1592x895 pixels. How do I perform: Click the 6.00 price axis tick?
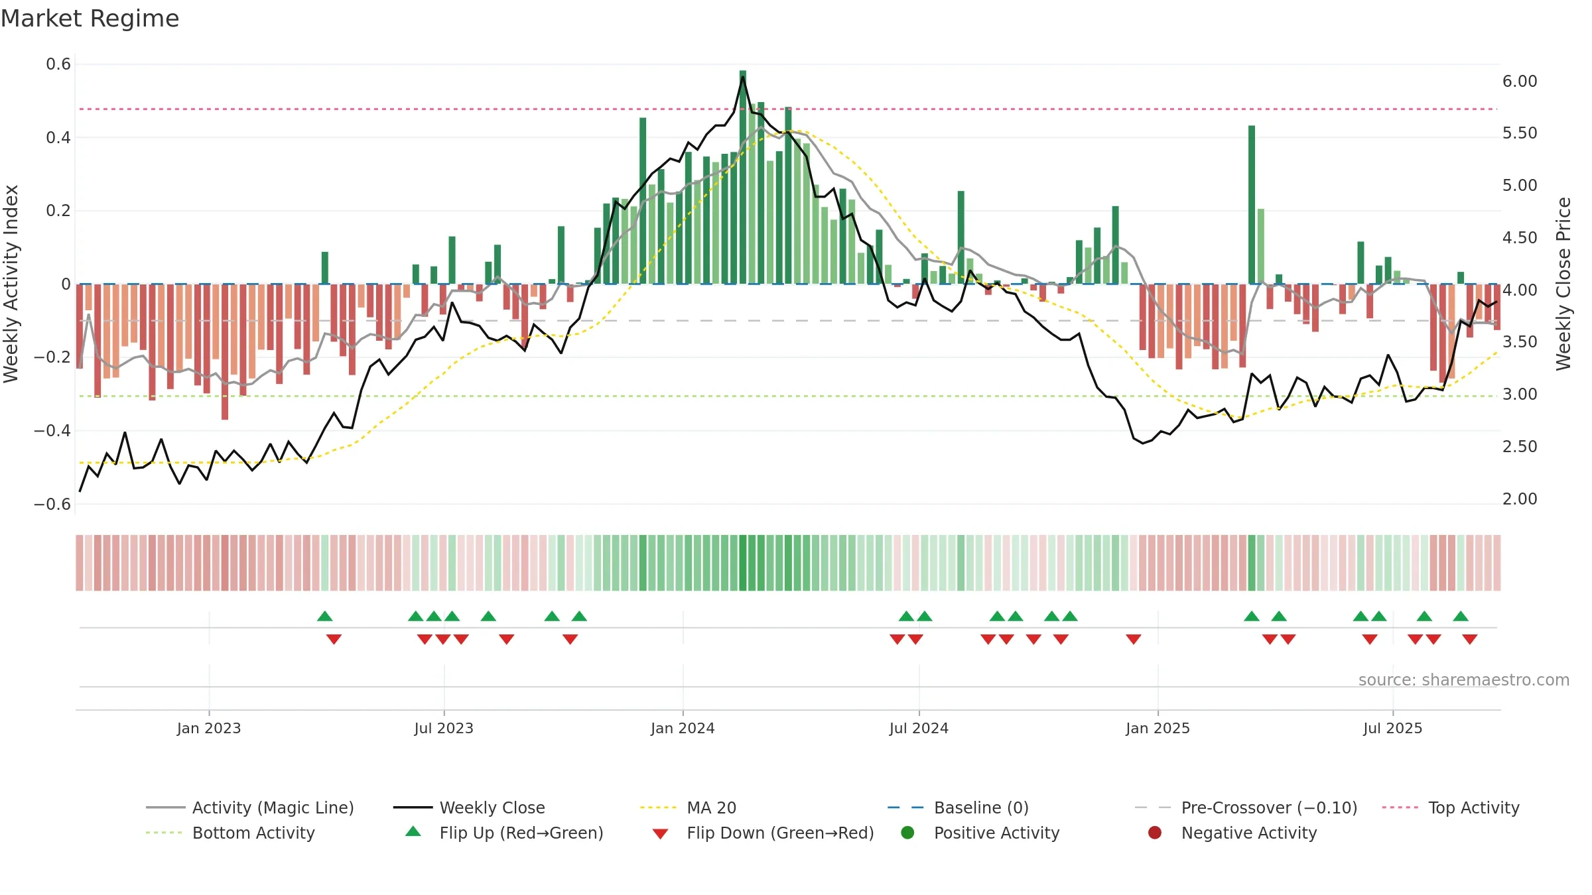pos(1520,82)
